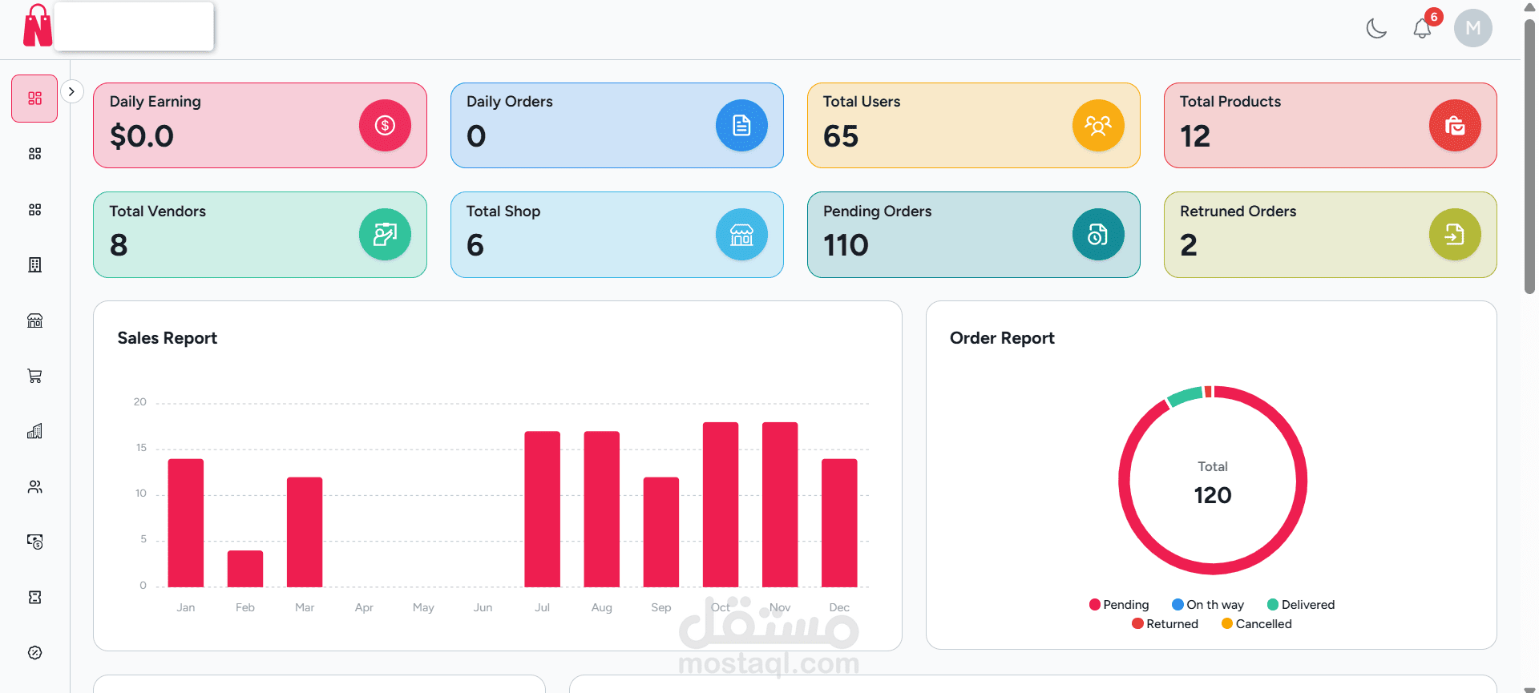The height and width of the screenshot is (693, 1539).
Task: Open the active dashboard icon in sidebar
Action: (x=34, y=99)
